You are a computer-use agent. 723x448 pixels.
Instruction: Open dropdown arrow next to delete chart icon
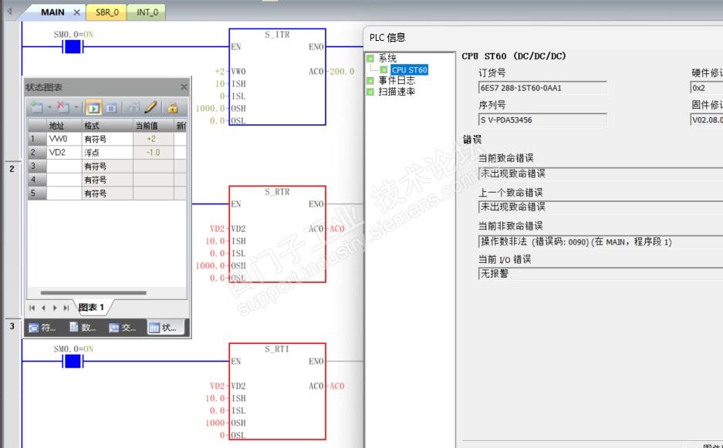pos(76,108)
